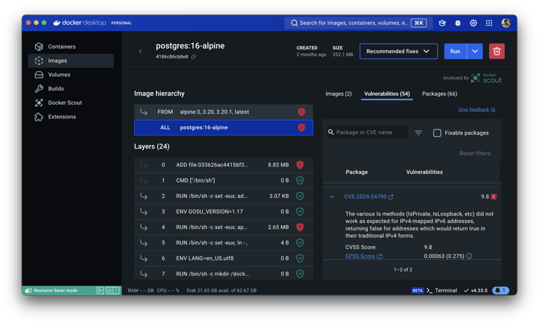Viewport: 539px width, 324px height.
Task: Switch to the Images (2) tab
Action: (339, 94)
